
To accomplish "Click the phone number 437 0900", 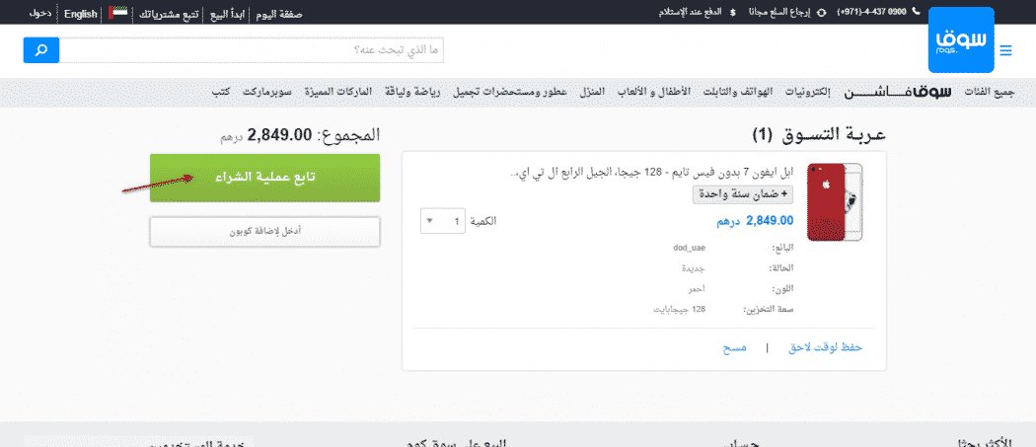I will 871,13.
